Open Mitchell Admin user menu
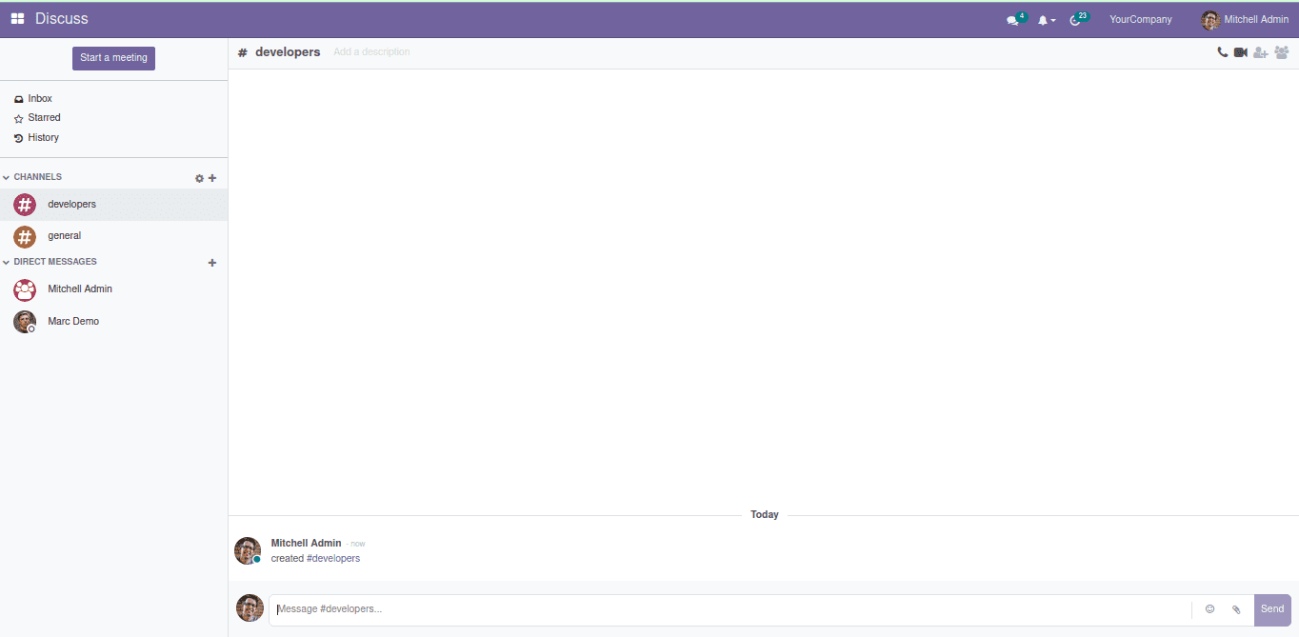1299x637 pixels. pyautogui.click(x=1245, y=20)
